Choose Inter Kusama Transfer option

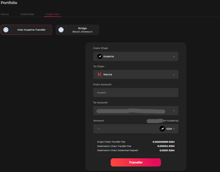(x=26, y=30)
